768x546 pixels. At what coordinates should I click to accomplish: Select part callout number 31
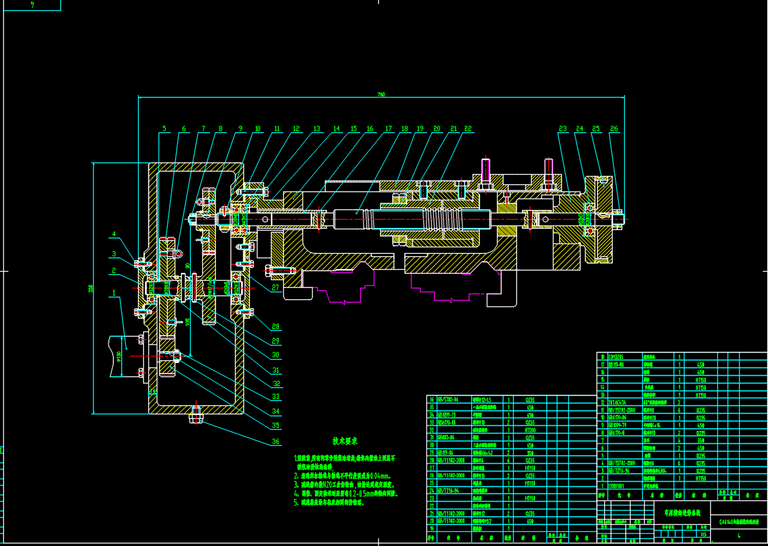click(275, 371)
